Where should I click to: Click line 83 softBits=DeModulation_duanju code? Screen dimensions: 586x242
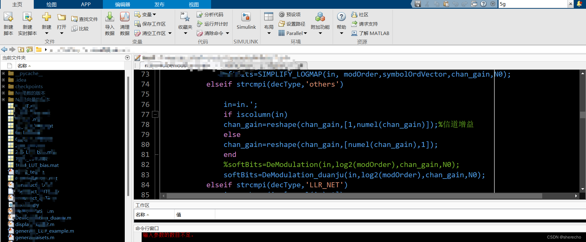[x=354, y=175]
